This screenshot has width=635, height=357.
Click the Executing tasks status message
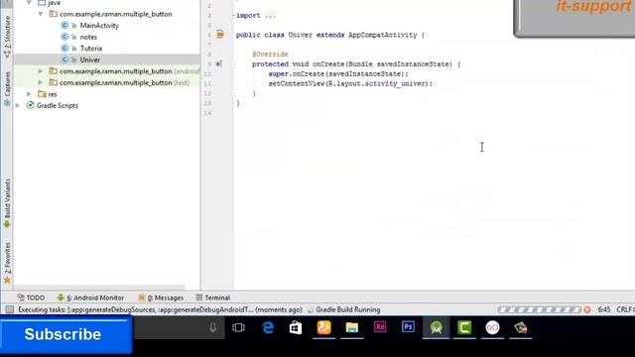click(x=160, y=309)
